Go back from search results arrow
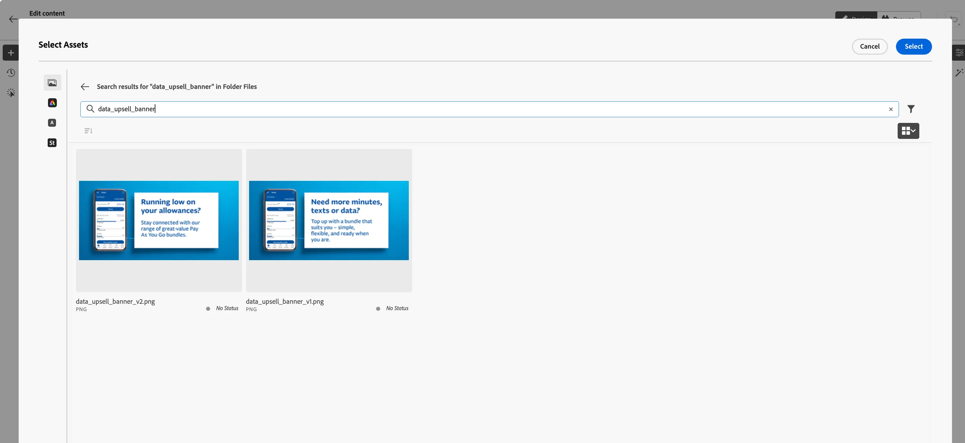 coord(85,87)
